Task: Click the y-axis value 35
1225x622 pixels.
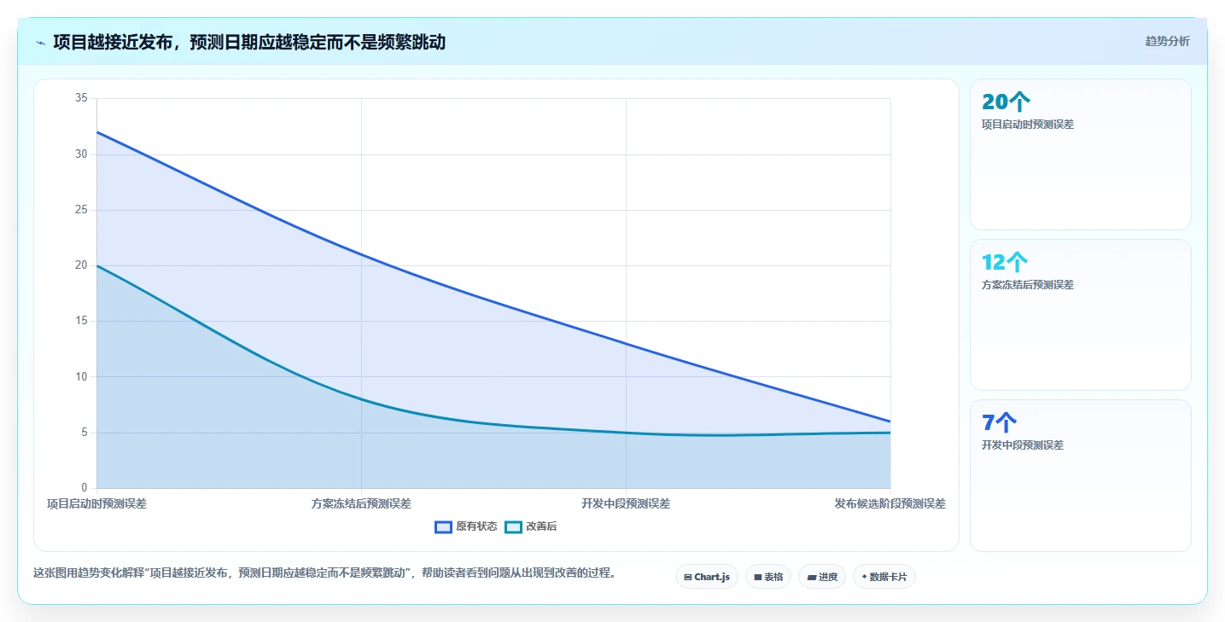Action: tap(82, 98)
